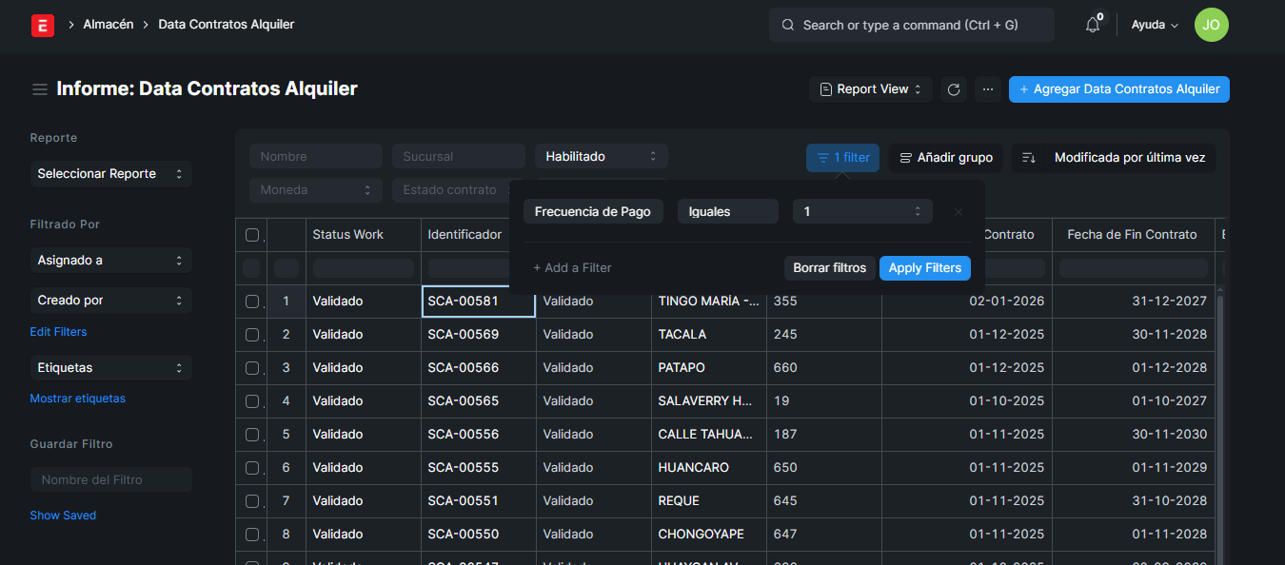Select the checkbox for row SCA-00566

[252, 368]
